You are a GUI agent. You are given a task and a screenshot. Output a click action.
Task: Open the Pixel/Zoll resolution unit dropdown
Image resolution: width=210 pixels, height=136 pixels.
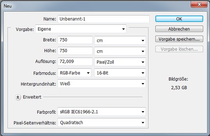120,62
